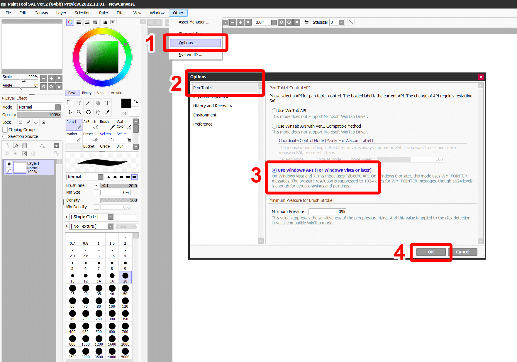517x362 pixels.
Task: Select Use WinTab API radio button
Action: click(x=274, y=111)
